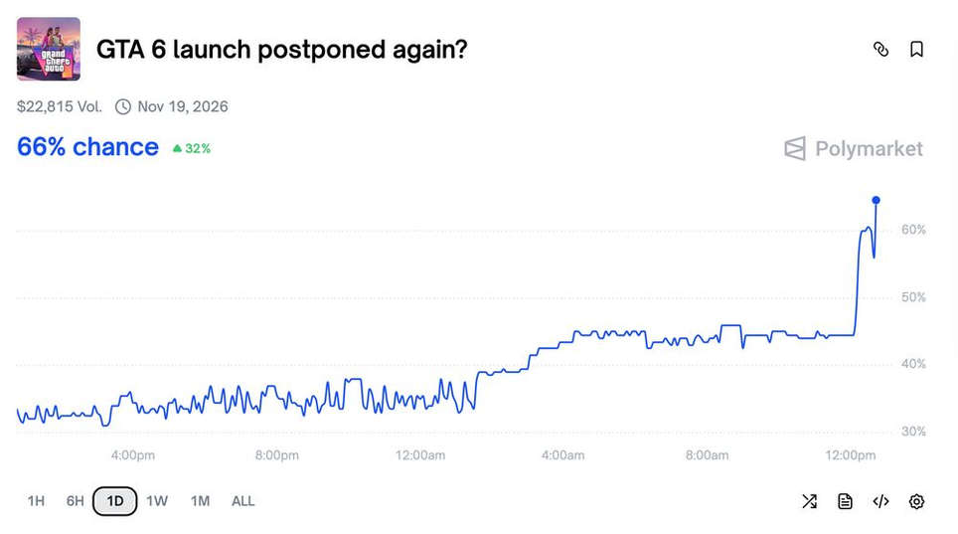Open the document icon below chart

845,501
